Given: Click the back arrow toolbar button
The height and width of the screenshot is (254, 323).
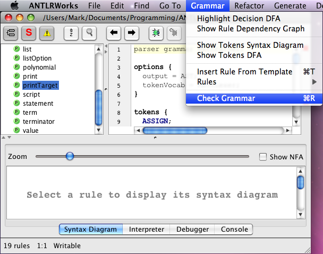Looking at the screenshot, I should [114, 33].
